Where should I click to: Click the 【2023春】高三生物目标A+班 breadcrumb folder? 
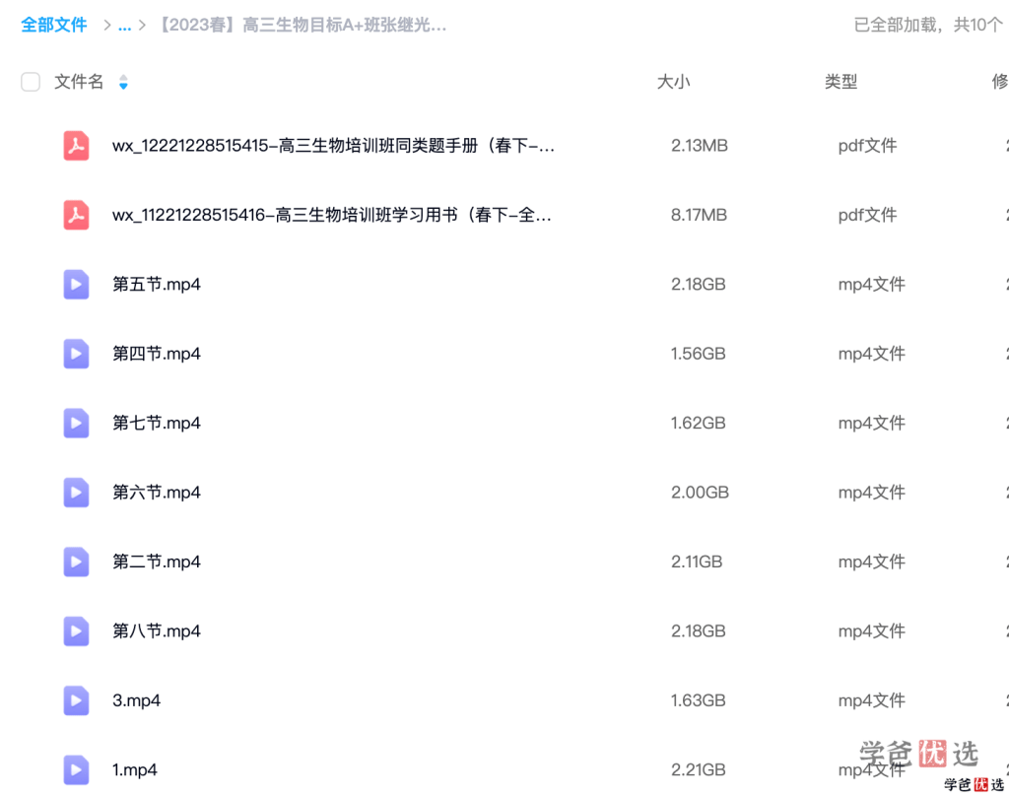click(302, 25)
